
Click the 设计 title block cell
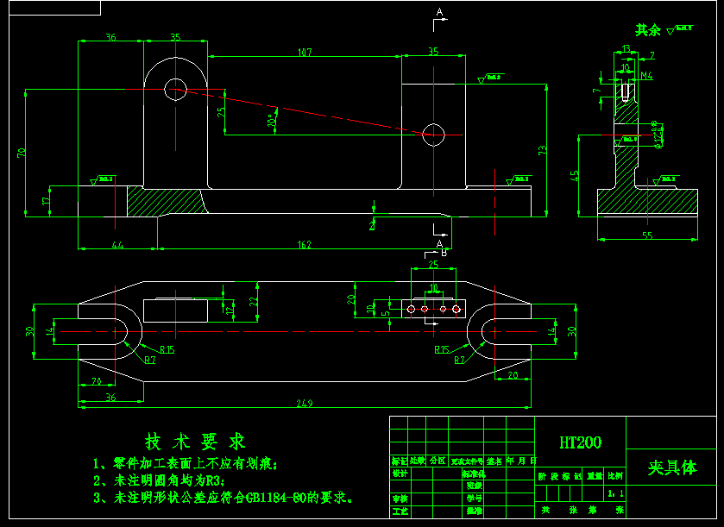(x=400, y=474)
